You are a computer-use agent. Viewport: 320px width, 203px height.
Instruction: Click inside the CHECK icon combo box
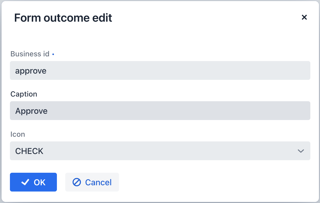(157, 151)
